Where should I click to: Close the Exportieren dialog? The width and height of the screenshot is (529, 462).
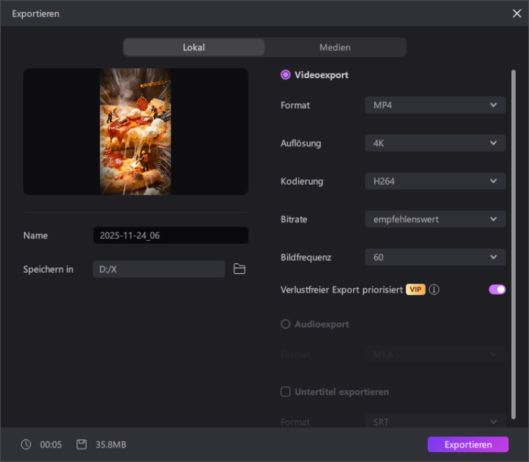(516, 13)
